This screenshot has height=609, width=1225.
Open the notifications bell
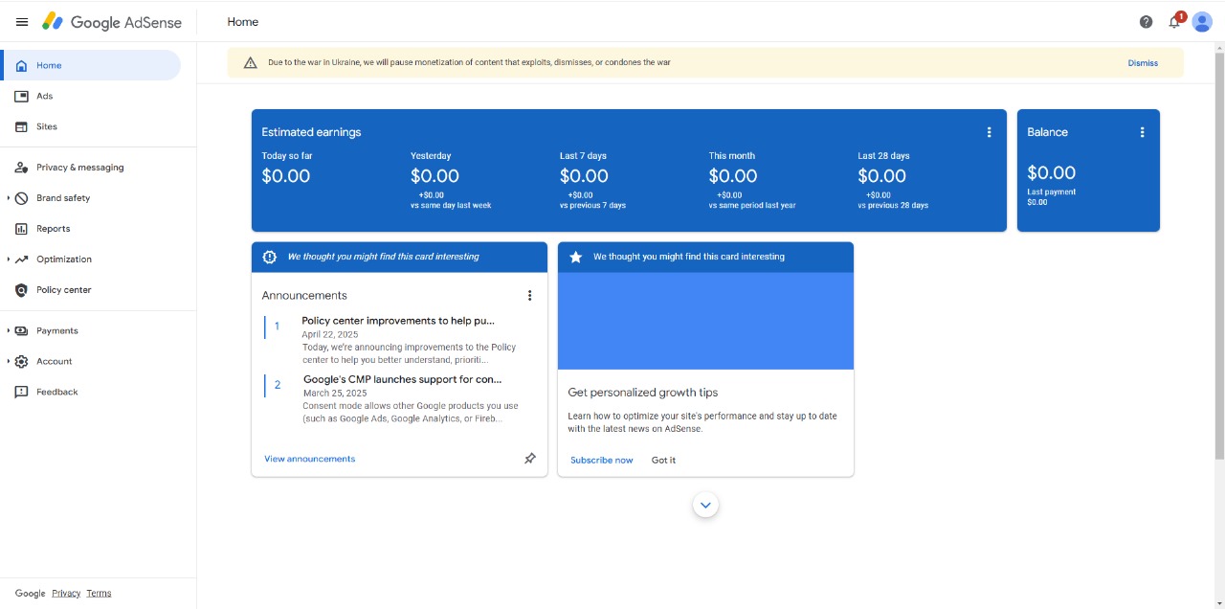click(x=1174, y=22)
